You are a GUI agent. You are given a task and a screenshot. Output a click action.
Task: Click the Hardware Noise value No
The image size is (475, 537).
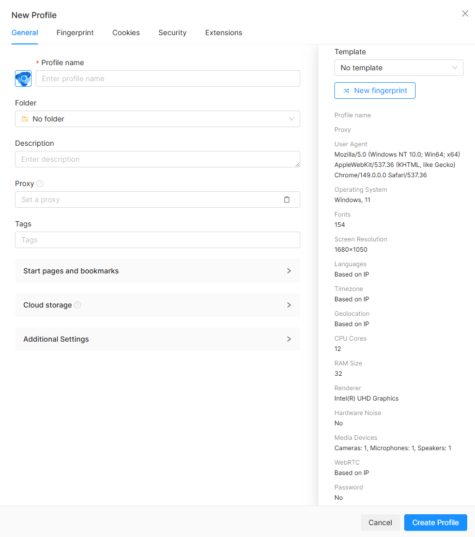339,423
